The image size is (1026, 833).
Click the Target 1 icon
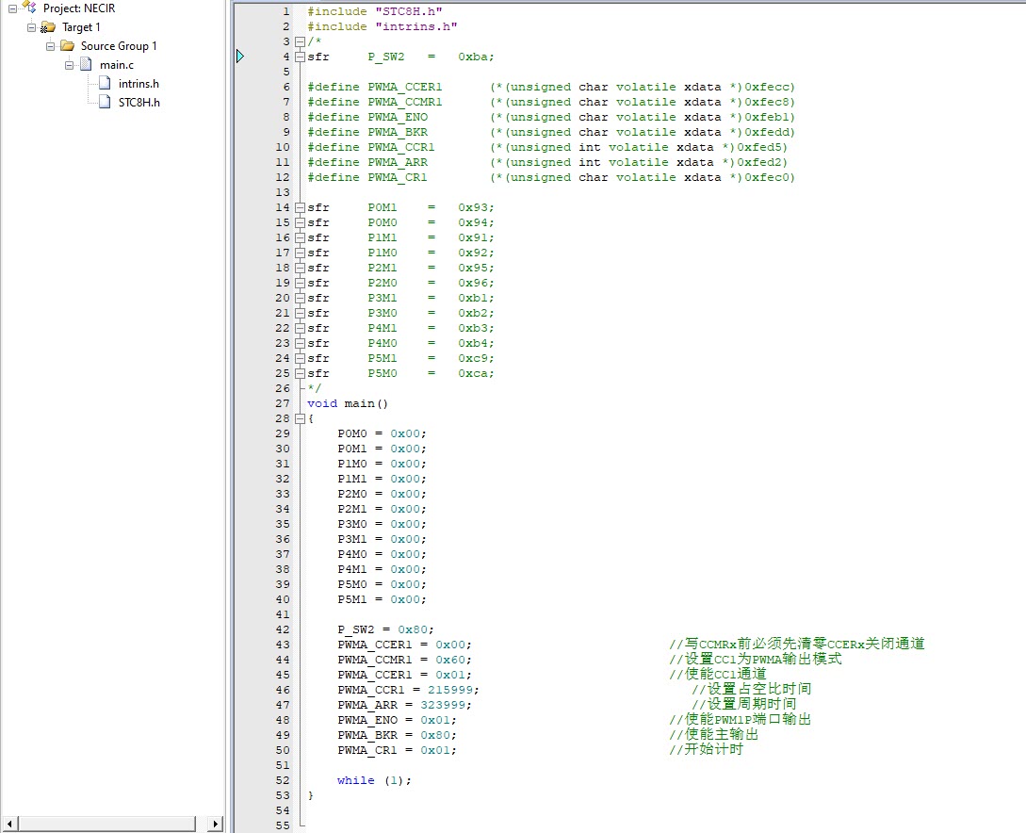48,27
